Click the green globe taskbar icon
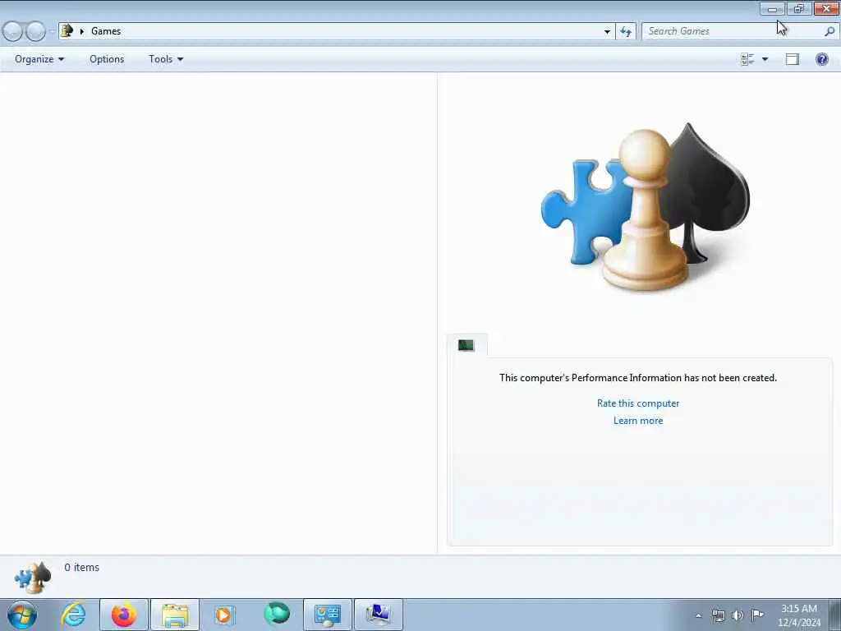 [276, 613]
